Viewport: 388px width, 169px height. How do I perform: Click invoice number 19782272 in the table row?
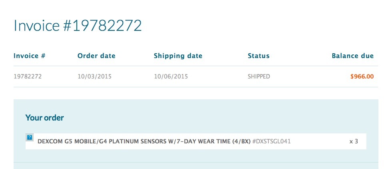tap(28, 76)
